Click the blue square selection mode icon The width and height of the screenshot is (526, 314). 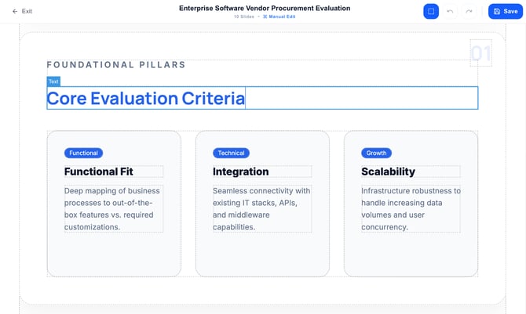coord(431,12)
